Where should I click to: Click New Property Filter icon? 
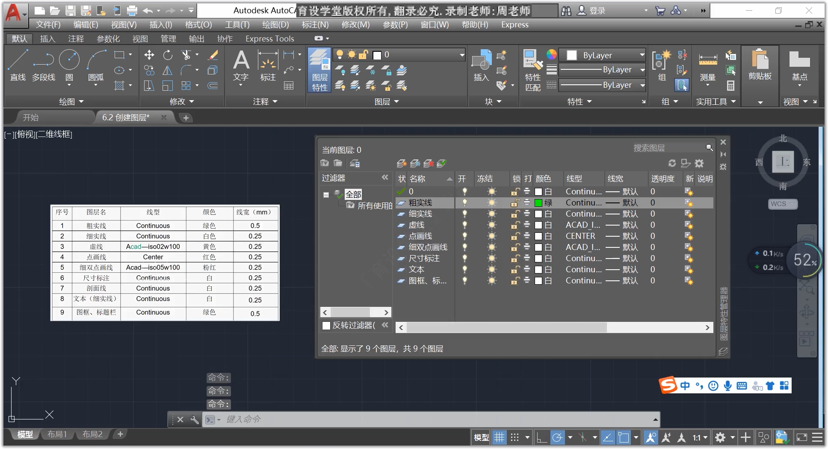pyautogui.click(x=325, y=163)
